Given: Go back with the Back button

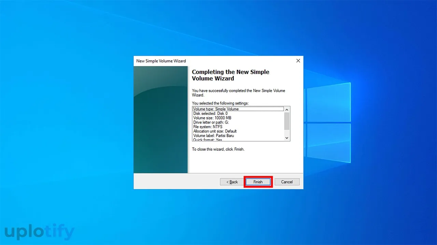Looking at the screenshot, I should point(232,182).
